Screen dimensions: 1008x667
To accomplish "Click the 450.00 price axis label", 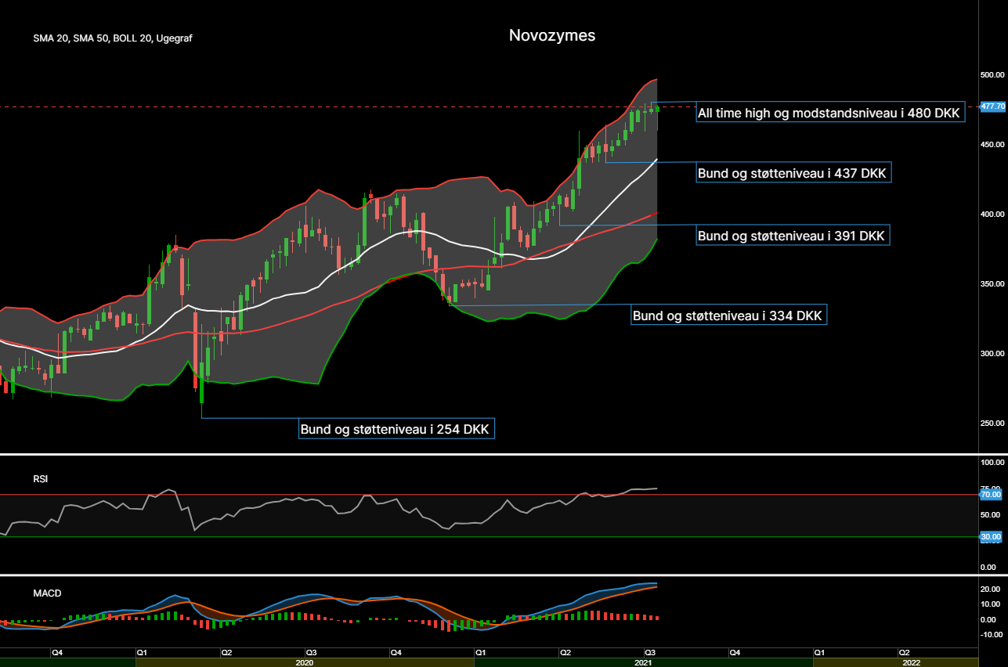I will (992, 145).
